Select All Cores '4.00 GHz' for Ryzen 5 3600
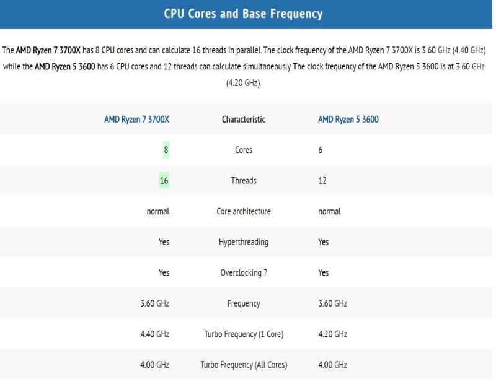The width and height of the screenshot is (496, 387). (332, 365)
